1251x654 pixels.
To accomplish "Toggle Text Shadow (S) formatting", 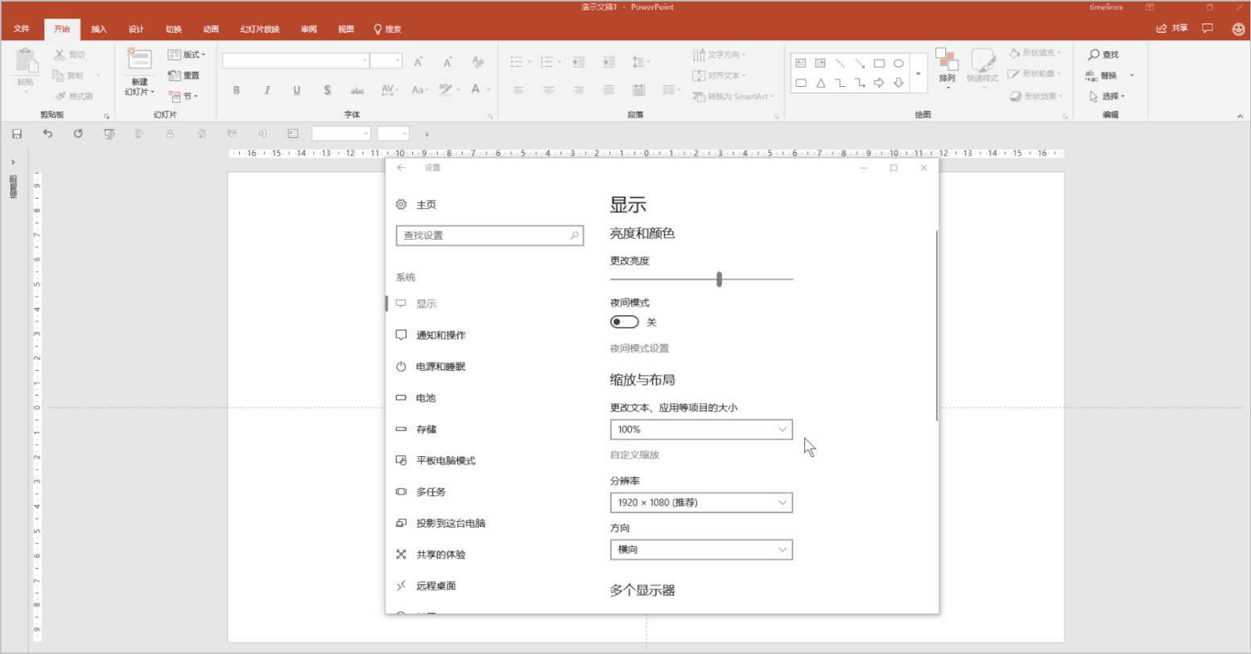I will tap(327, 90).
